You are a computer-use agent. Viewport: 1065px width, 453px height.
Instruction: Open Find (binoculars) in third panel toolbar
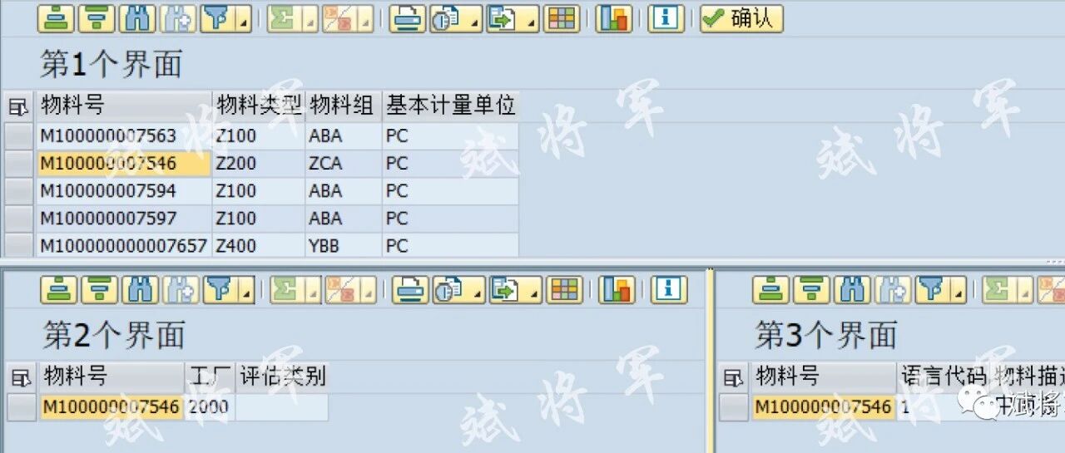853,289
